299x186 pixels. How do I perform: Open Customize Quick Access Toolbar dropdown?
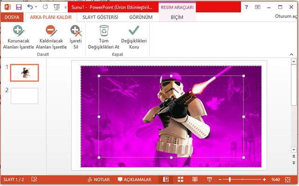65,7
